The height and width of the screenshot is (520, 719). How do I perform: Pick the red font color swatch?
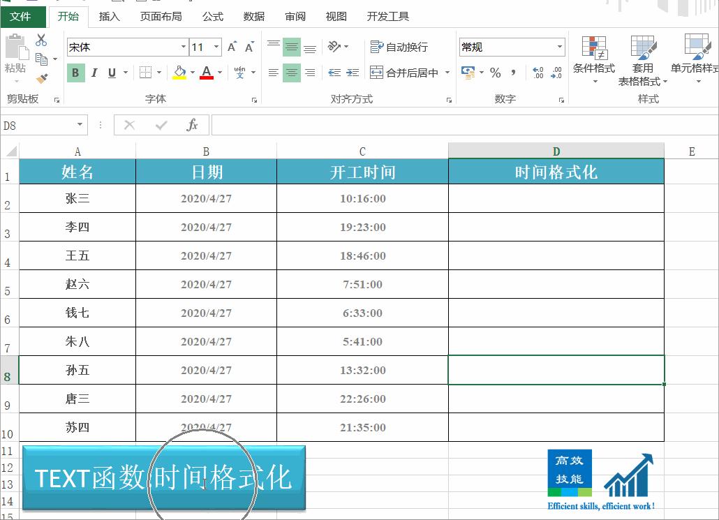click(207, 77)
